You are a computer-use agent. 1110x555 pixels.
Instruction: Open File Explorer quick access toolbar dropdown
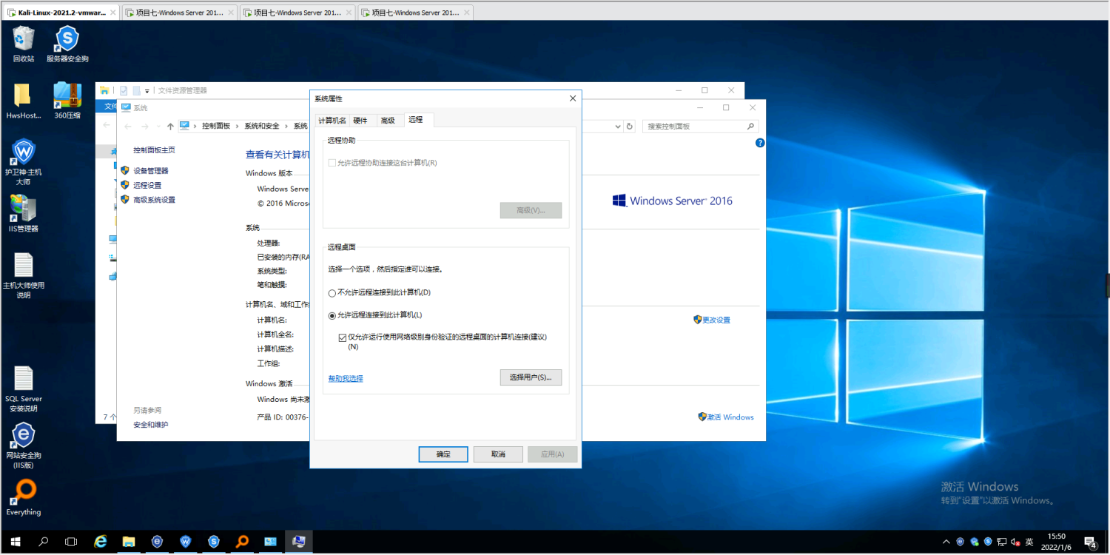[x=147, y=90]
